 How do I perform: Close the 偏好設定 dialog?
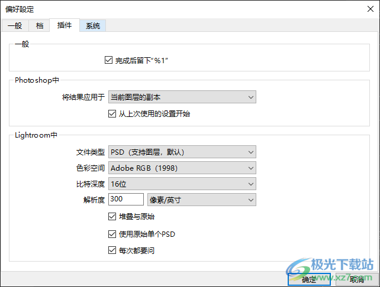(371, 9)
